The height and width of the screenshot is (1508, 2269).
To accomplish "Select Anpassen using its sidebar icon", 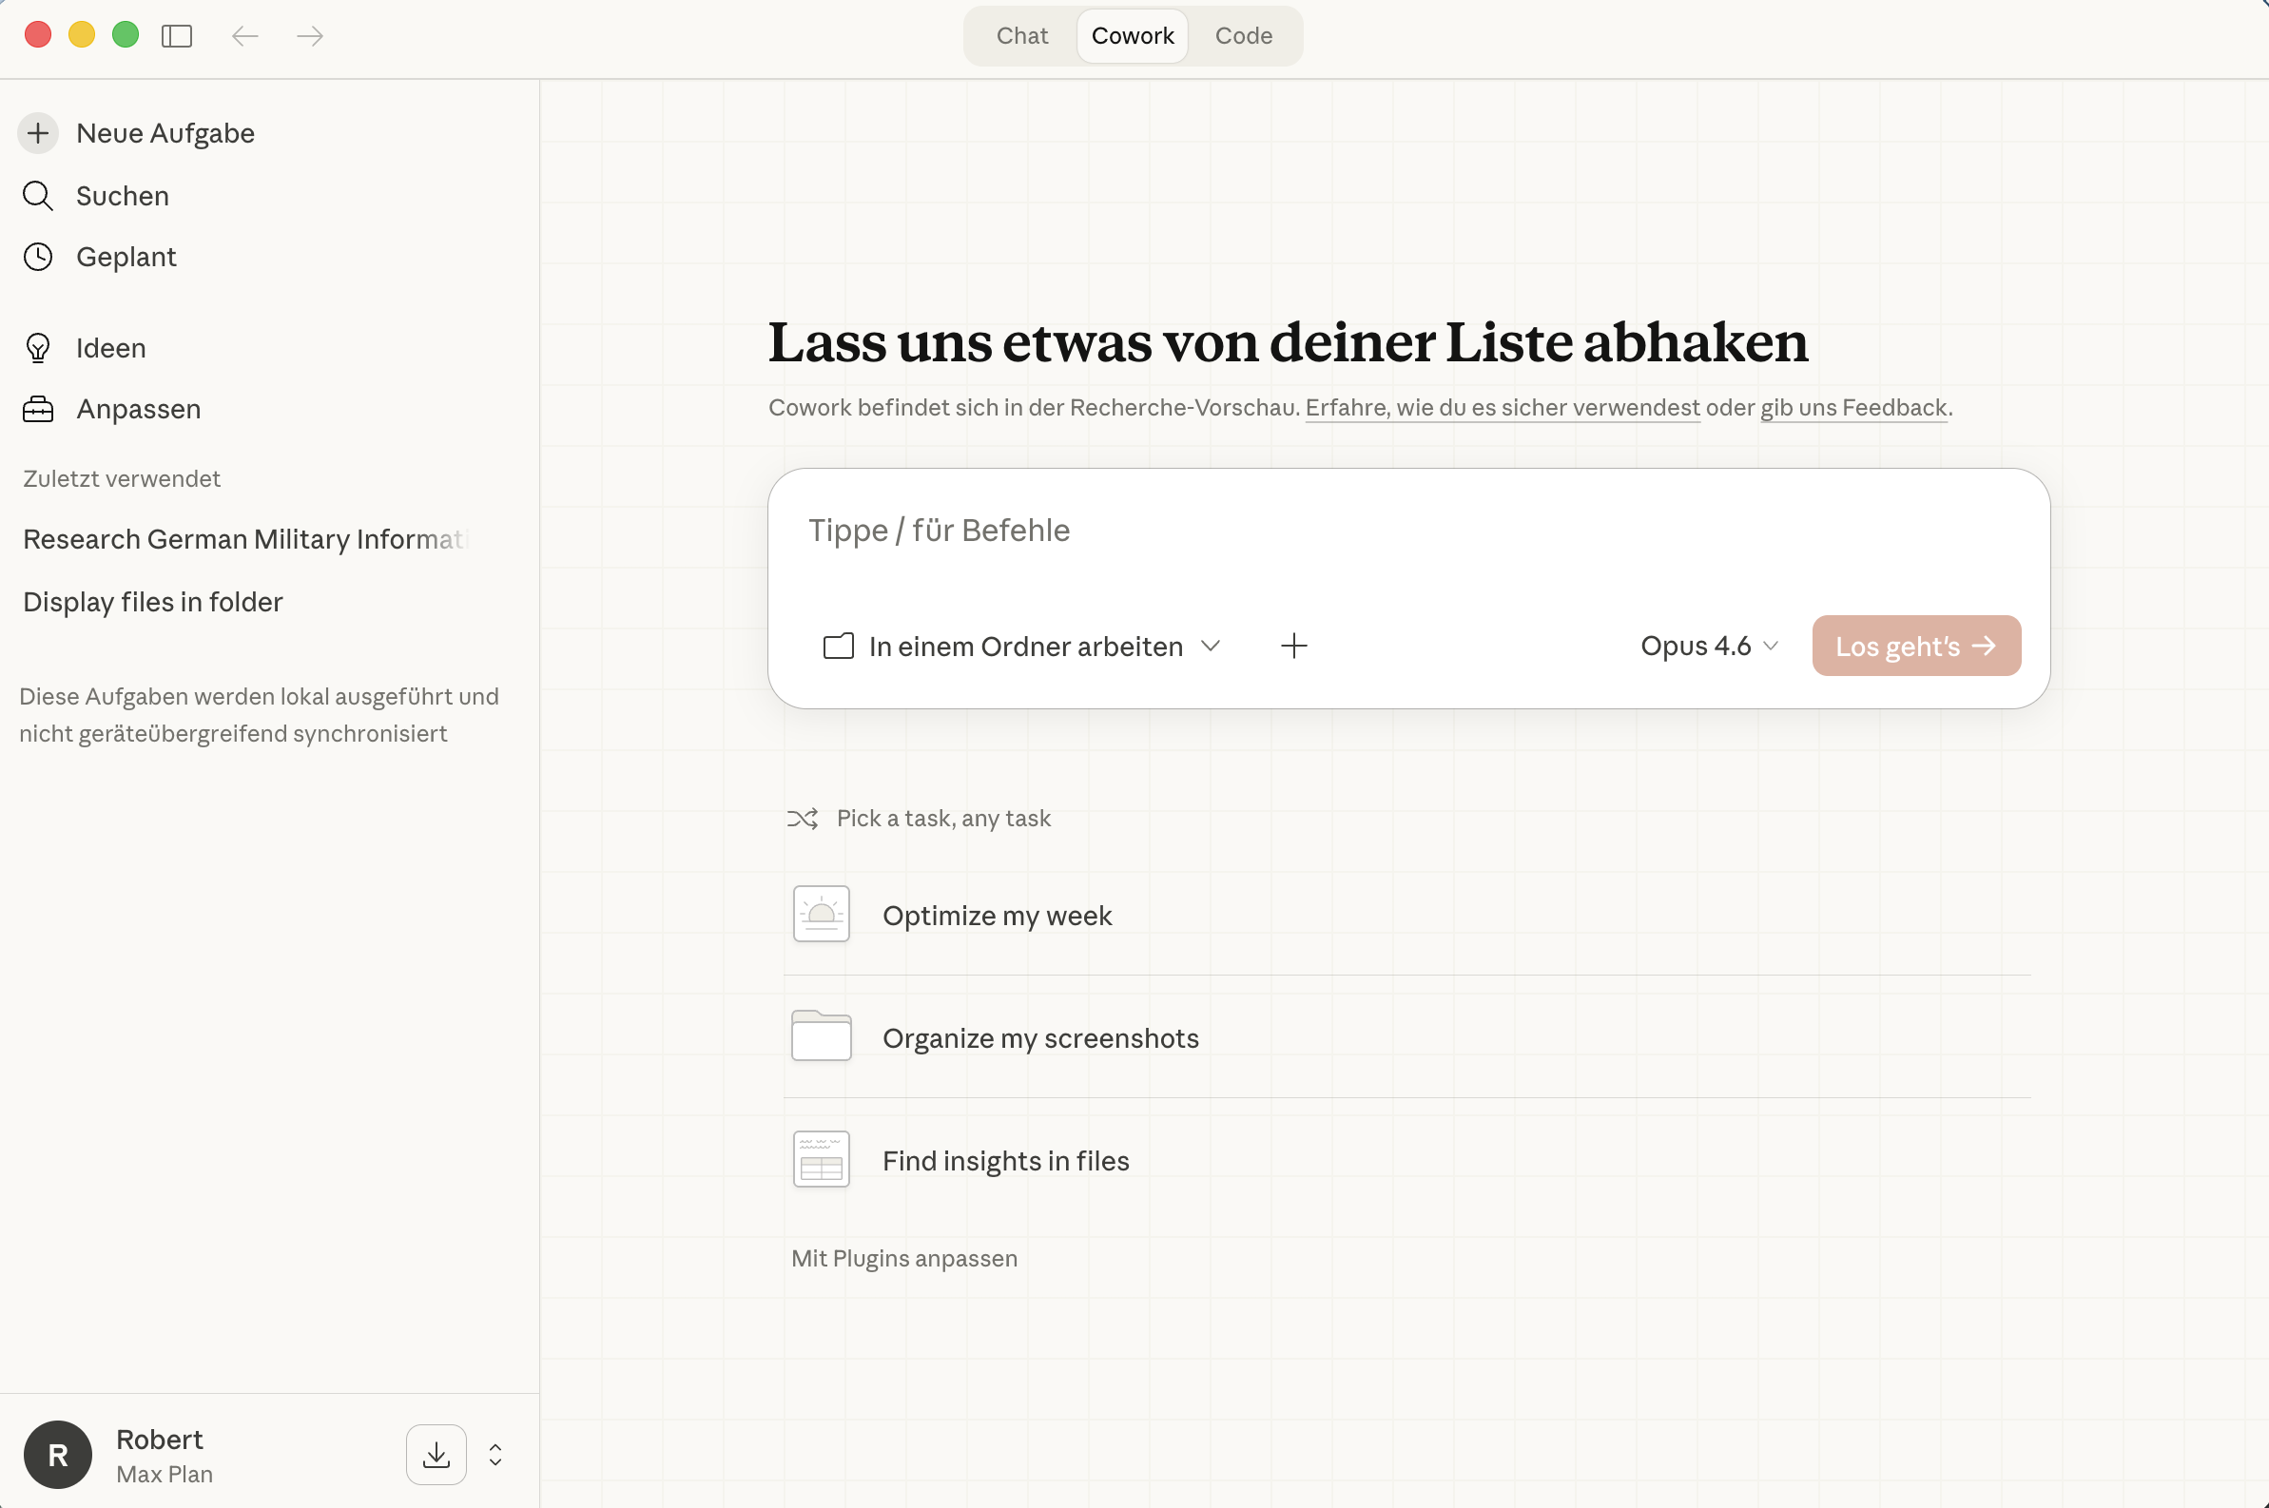I will click(36, 409).
